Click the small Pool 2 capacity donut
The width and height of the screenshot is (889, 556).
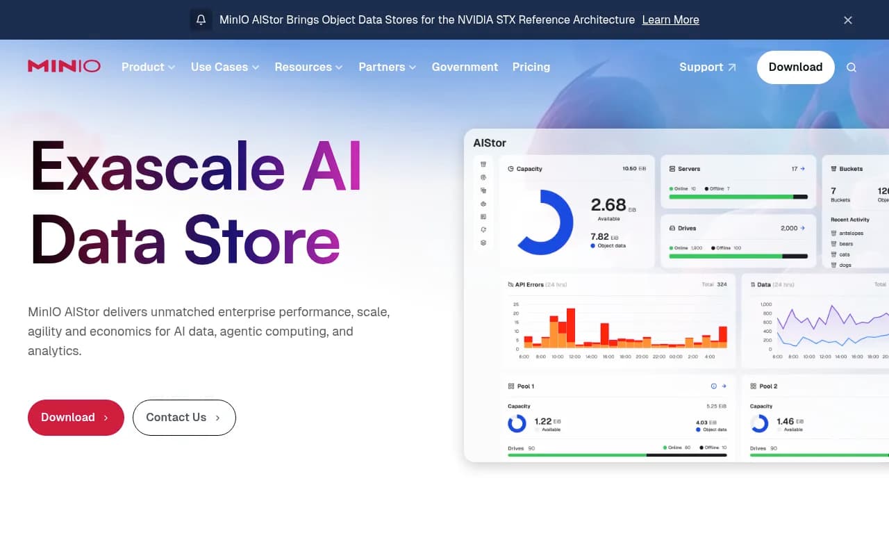coord(759,423)
